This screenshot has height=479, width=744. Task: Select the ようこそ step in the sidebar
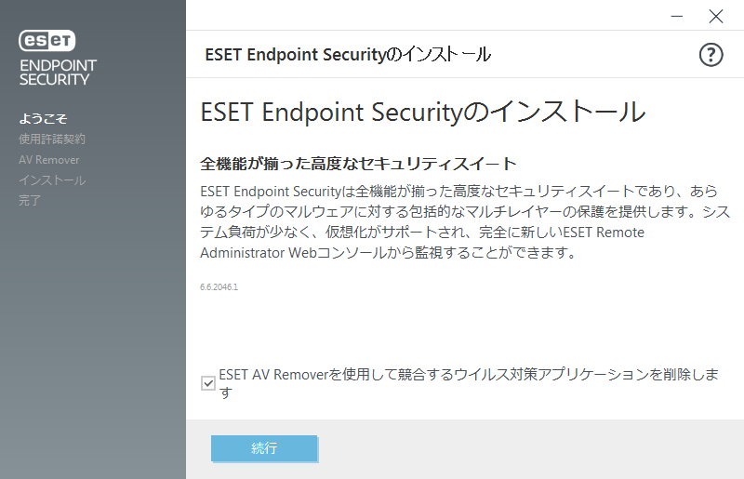coord(43,119)
